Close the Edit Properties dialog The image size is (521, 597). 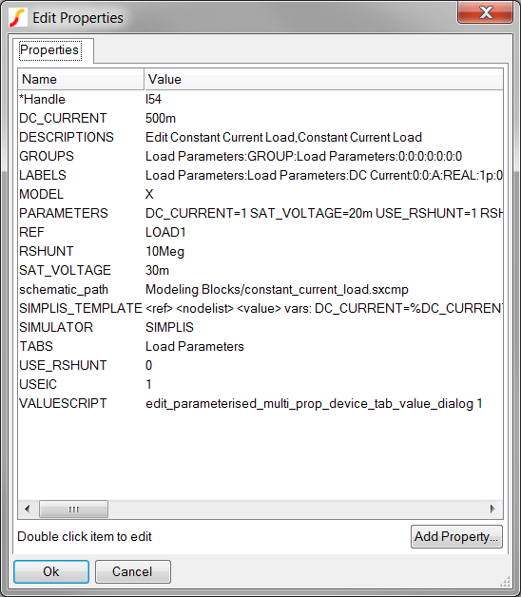[485, 12]
